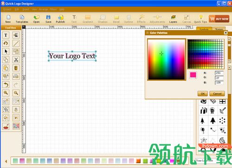Select the crescent moon symbol

coord(222,140)
